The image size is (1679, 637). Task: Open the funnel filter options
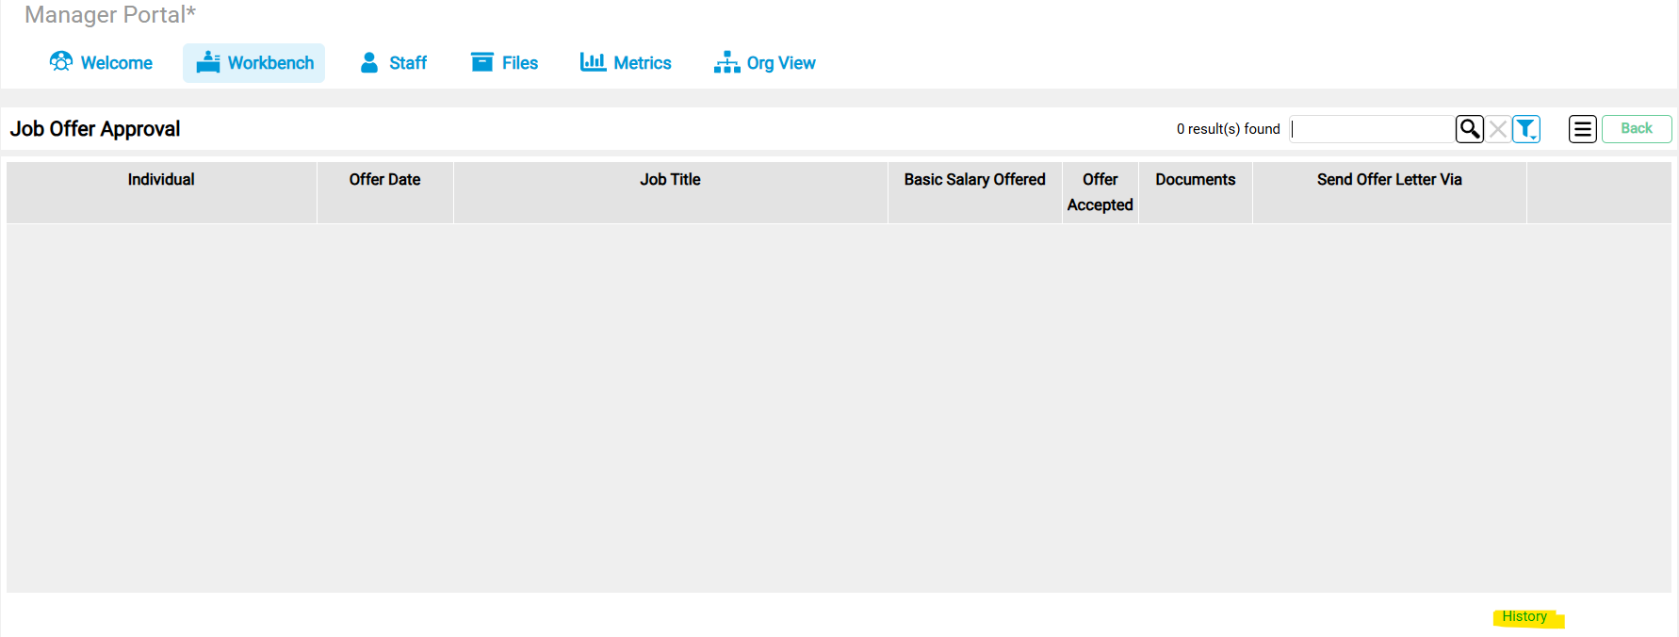(1525, 129)
